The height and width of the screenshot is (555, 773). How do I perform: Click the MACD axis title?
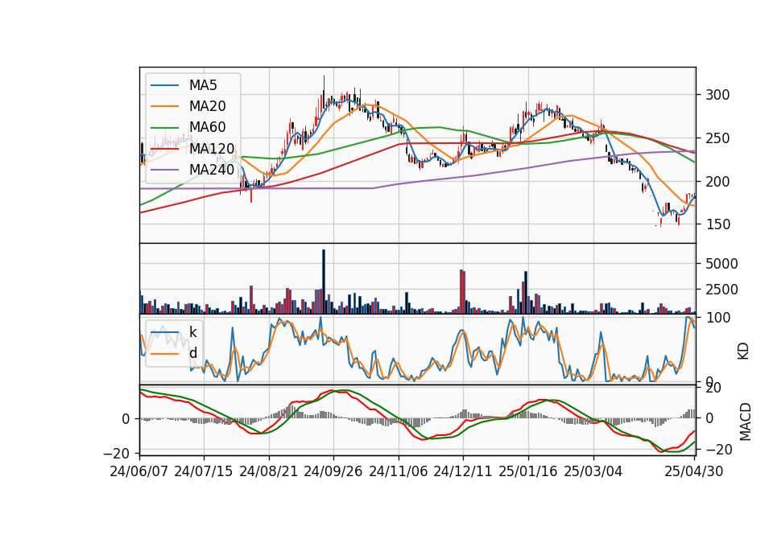point(746,422)
